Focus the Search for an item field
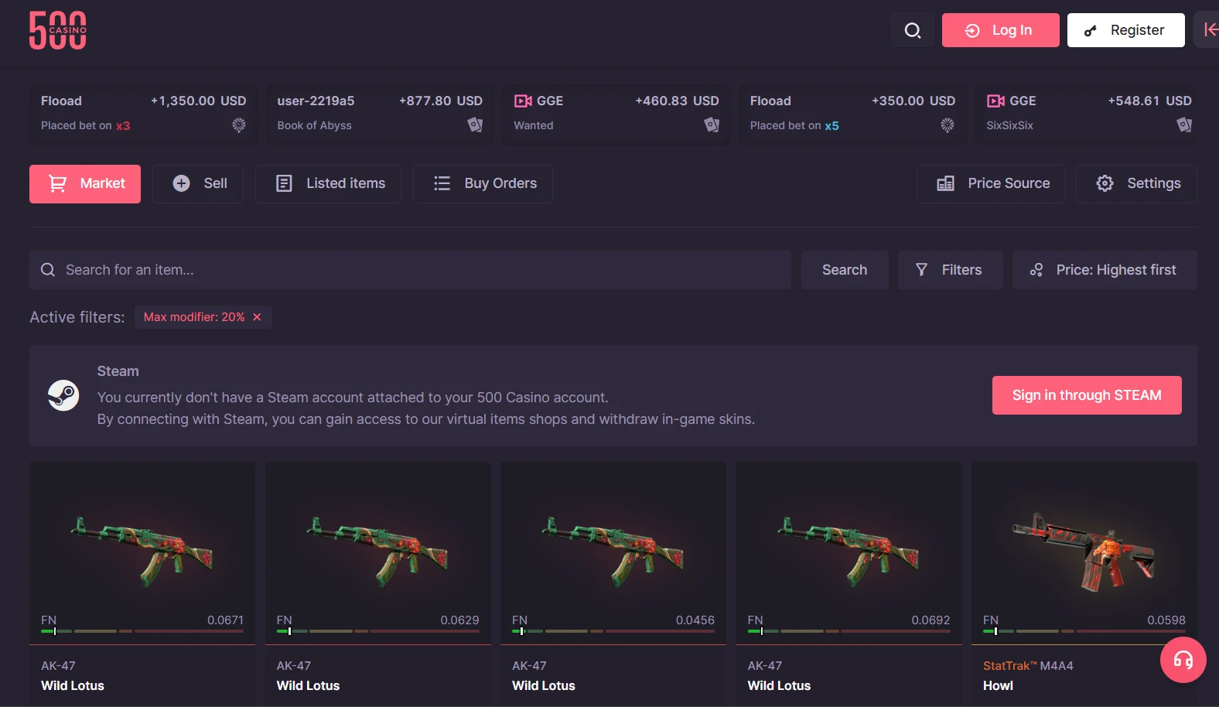This screenshot has height=707, width=1219. coord(410,270)
